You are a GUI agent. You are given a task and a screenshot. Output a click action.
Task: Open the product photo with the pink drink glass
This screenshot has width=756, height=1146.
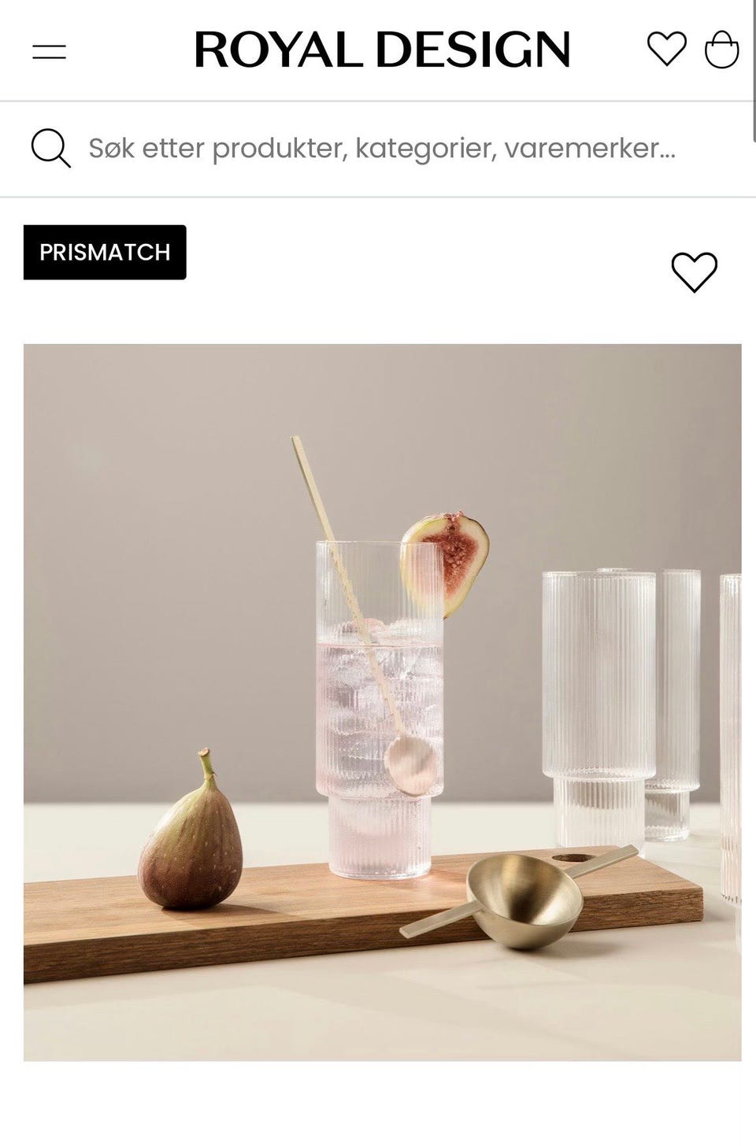[382, 702]
